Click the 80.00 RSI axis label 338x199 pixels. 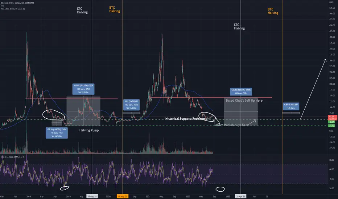pos(331,160)
